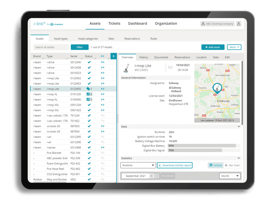The height and width of the screenshot is (206, 269).
Task: Click the status checkmark for Fire Blanket
Action: (89, 153)
